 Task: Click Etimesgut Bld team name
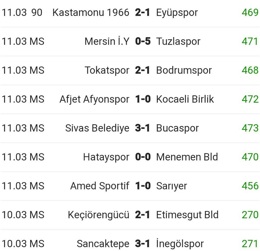coord(187,215)
